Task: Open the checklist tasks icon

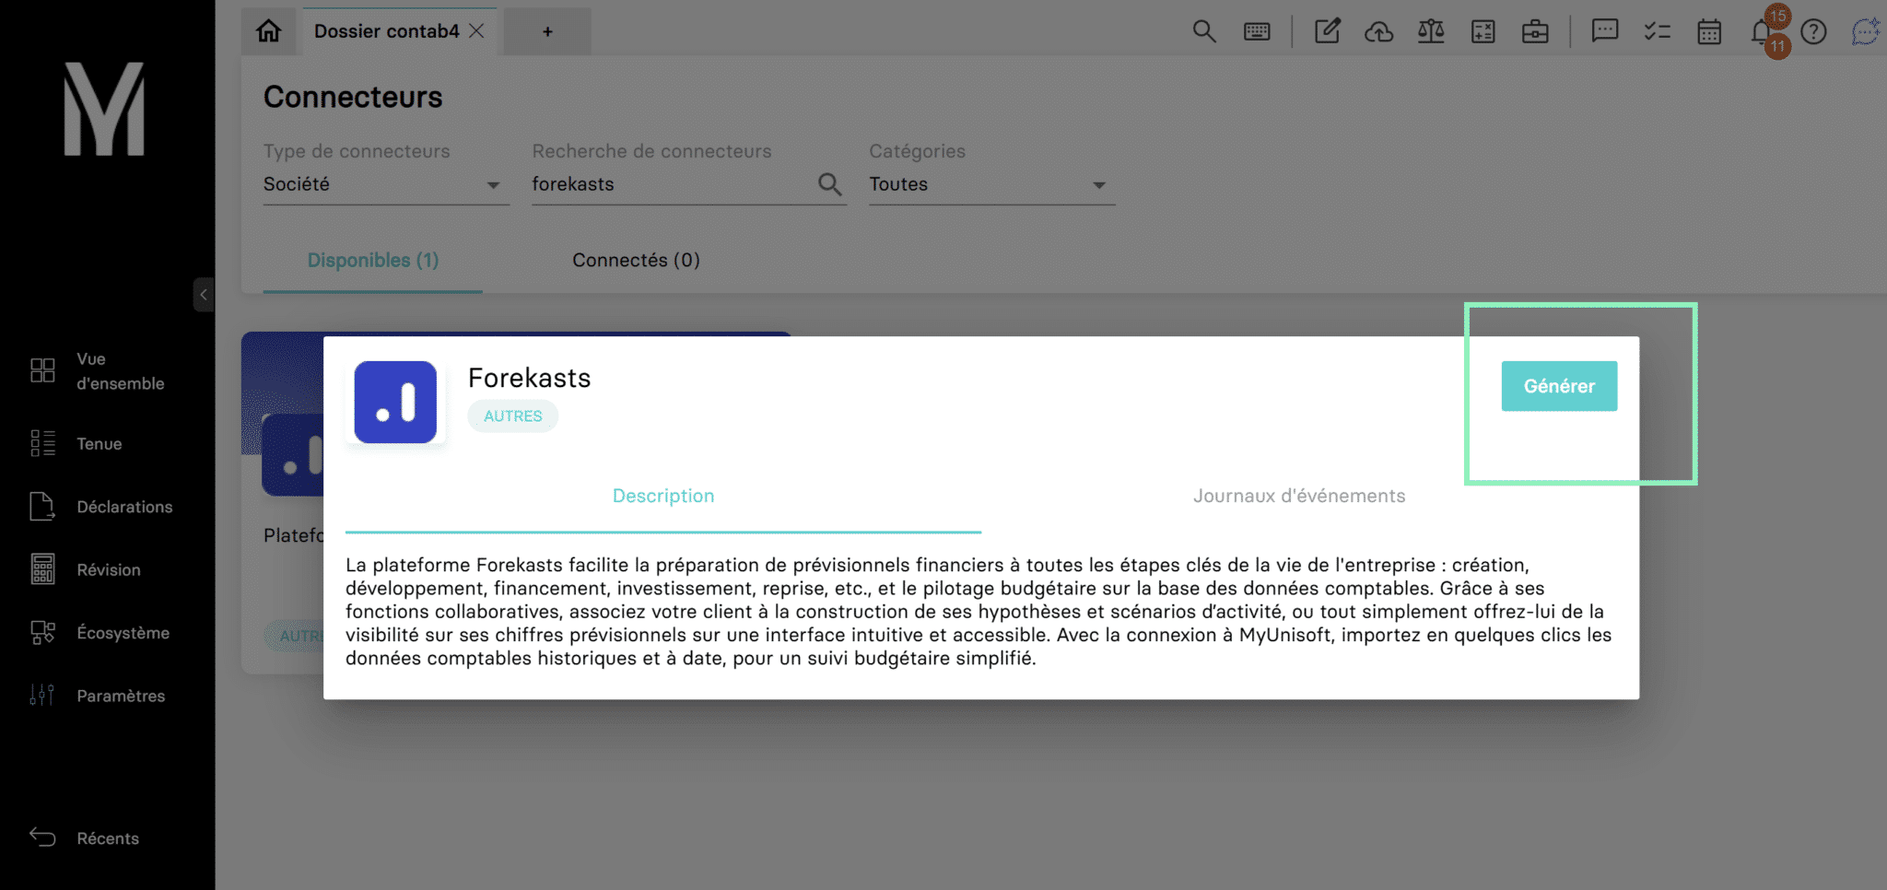Action: tap(1658, 31)
